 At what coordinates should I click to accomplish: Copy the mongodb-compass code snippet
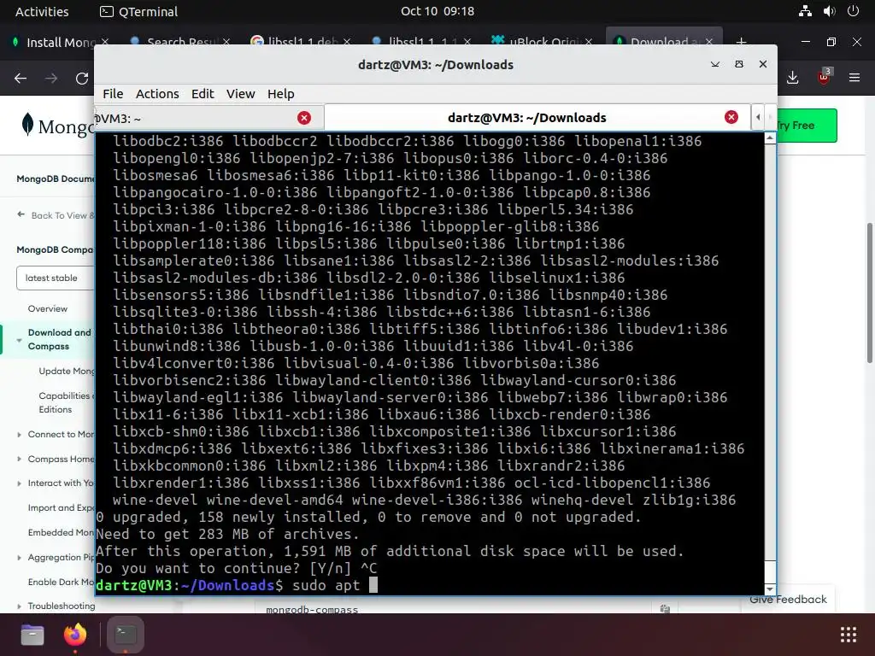[x=665, y=608]
